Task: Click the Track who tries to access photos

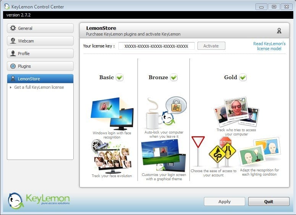Action: point(236,112)
